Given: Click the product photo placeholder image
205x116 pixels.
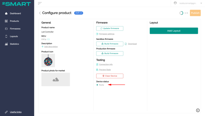Looking at the screenshot, I should point(56,80).
